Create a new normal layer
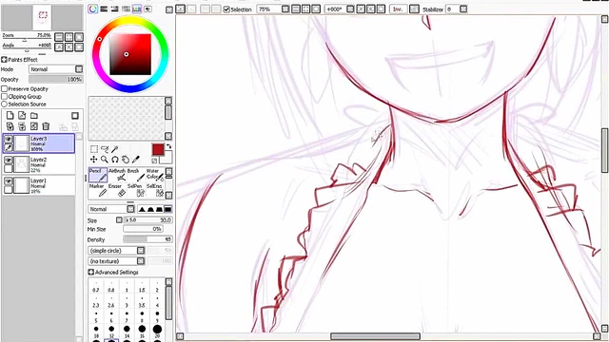The width and height of the screenshot is (609, 342). [10, 116]
